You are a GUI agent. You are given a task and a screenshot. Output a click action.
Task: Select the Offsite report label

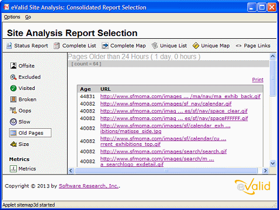[x=26, y=66]
